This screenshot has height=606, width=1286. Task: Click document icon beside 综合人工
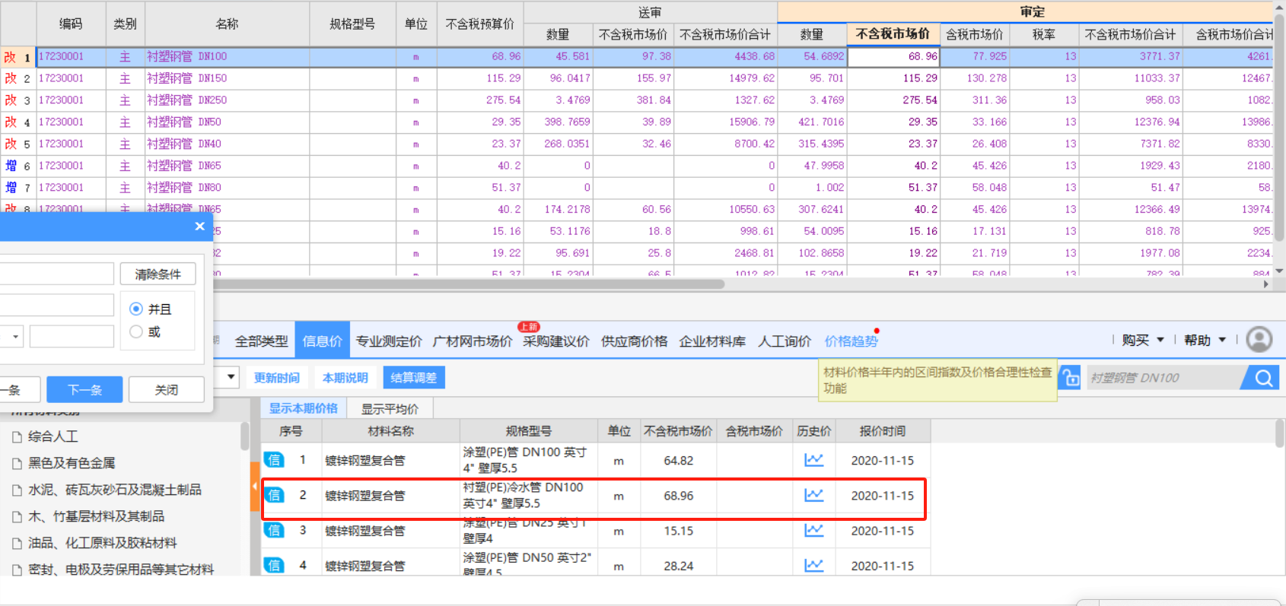17,436
